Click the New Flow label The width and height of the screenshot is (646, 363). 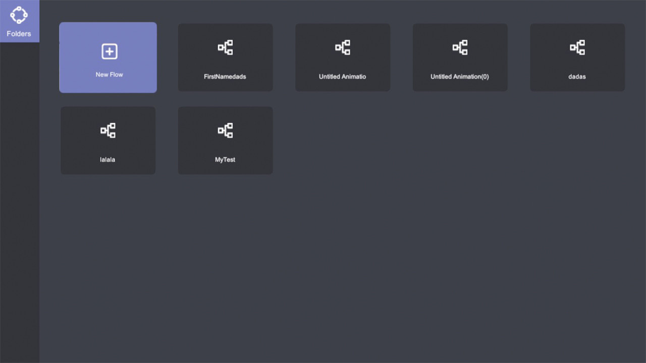tap(109, 74)
